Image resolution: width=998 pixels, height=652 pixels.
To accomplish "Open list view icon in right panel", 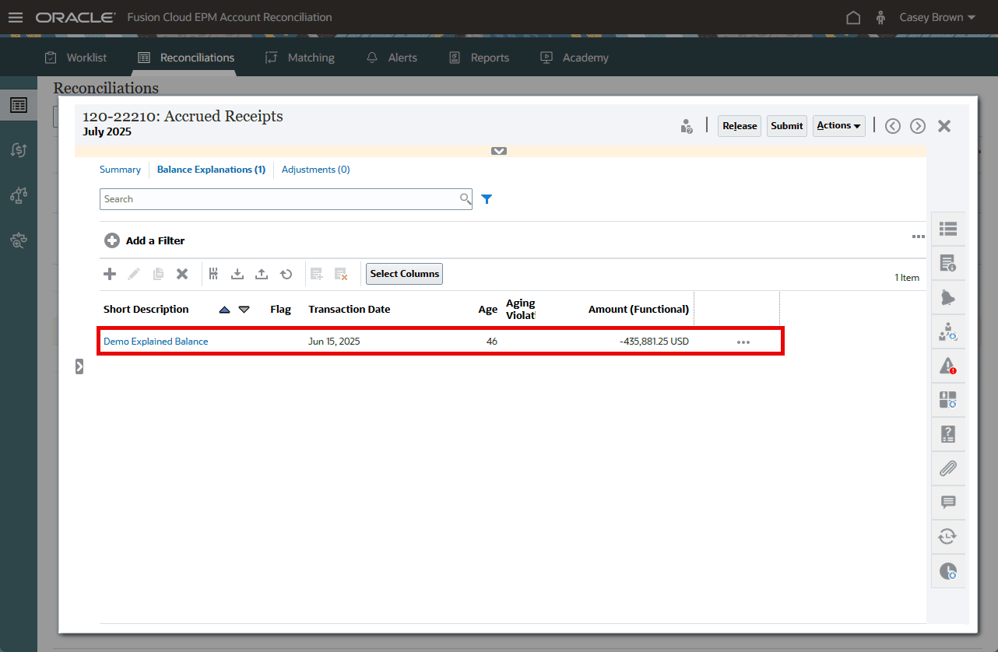I will [x=948, y=229].
